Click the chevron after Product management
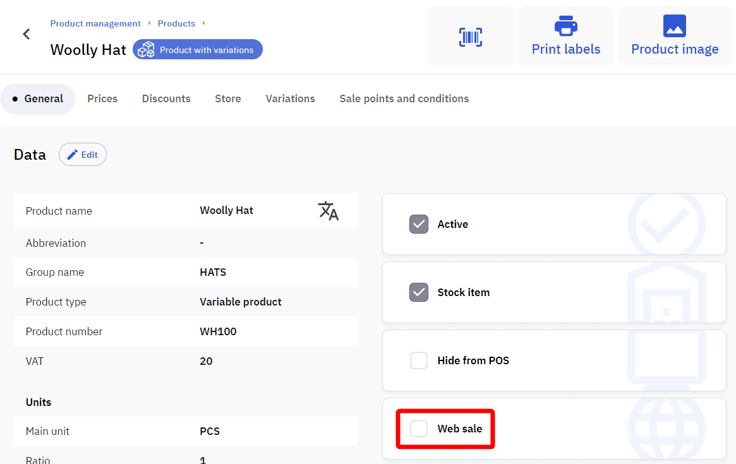 click(150, 23)
